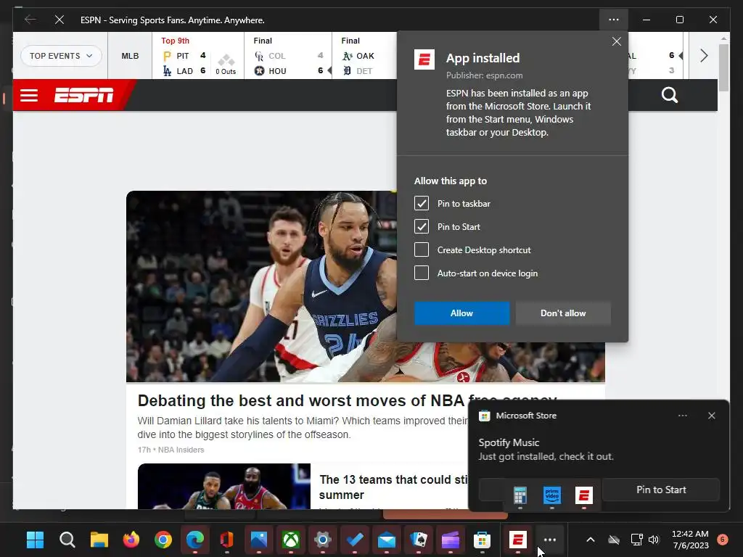743x557 pixels.
Task: Open the Mail app on the taskbar
Action: tap(386, 540)
